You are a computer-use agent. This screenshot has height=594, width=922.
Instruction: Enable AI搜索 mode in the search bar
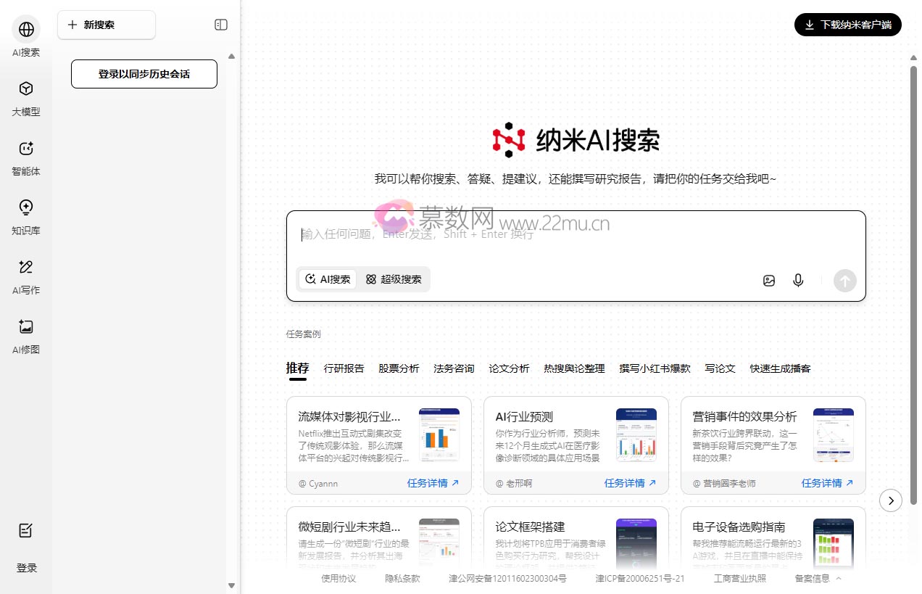click(327, 279)
